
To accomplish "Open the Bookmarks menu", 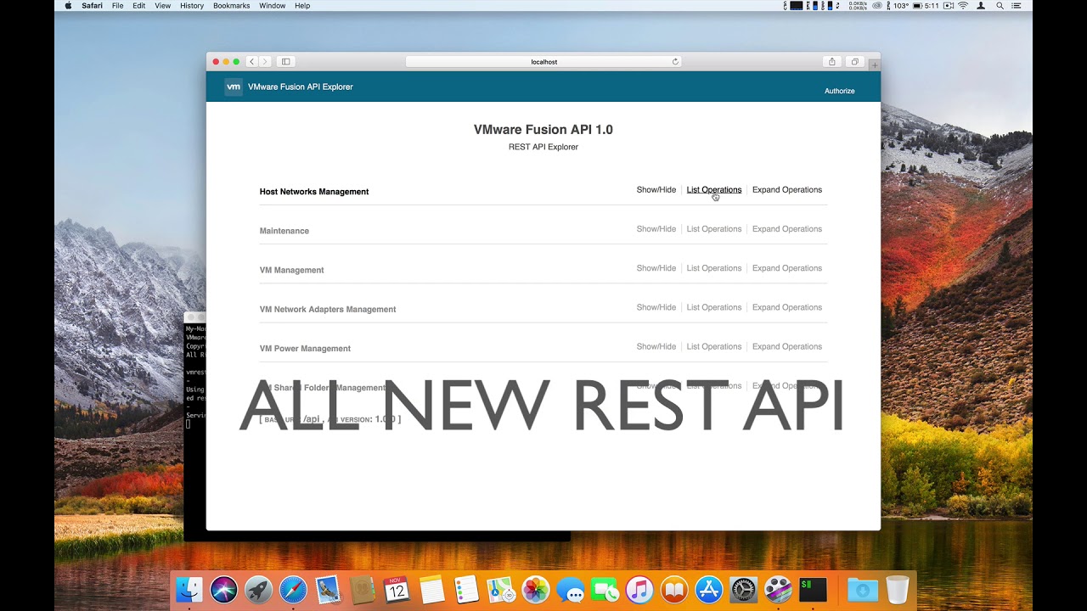I will 232,6.
